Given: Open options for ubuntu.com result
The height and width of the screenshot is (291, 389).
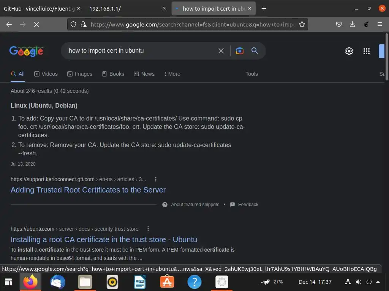Looking at the screenshot, I should point(148,228).
